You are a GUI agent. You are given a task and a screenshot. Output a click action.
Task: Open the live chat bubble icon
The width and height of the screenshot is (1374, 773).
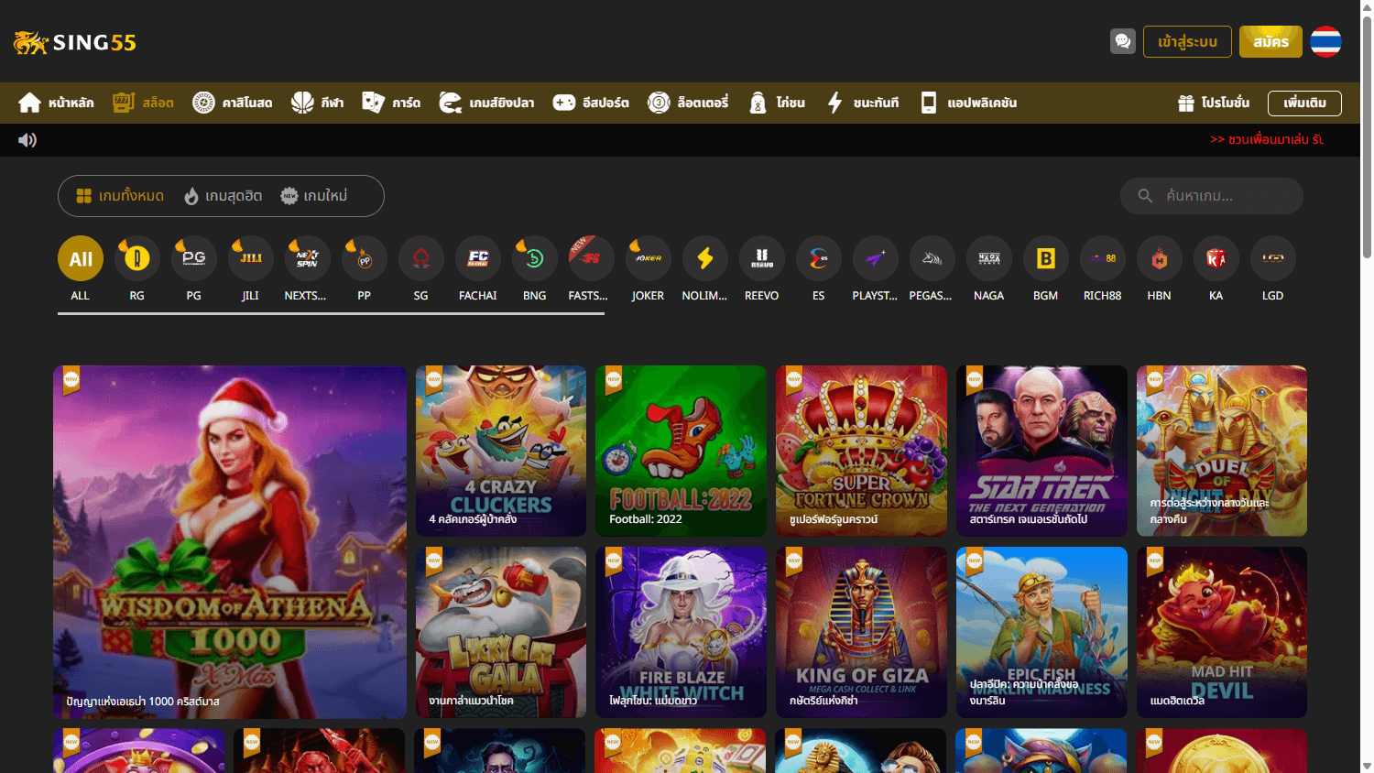(x=1123, y=41)
